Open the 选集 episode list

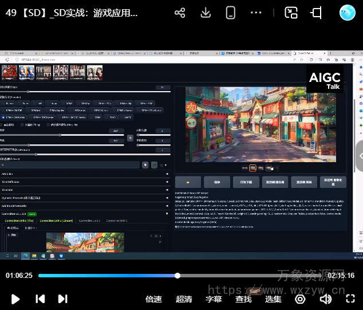(x=273, y=299)
